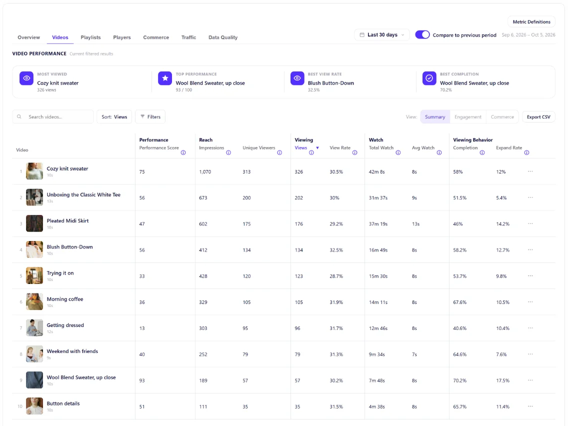Click info icon next to Expand Rate
The height and width of the screenshot is (426, 568).
click(x=526, y=152)
